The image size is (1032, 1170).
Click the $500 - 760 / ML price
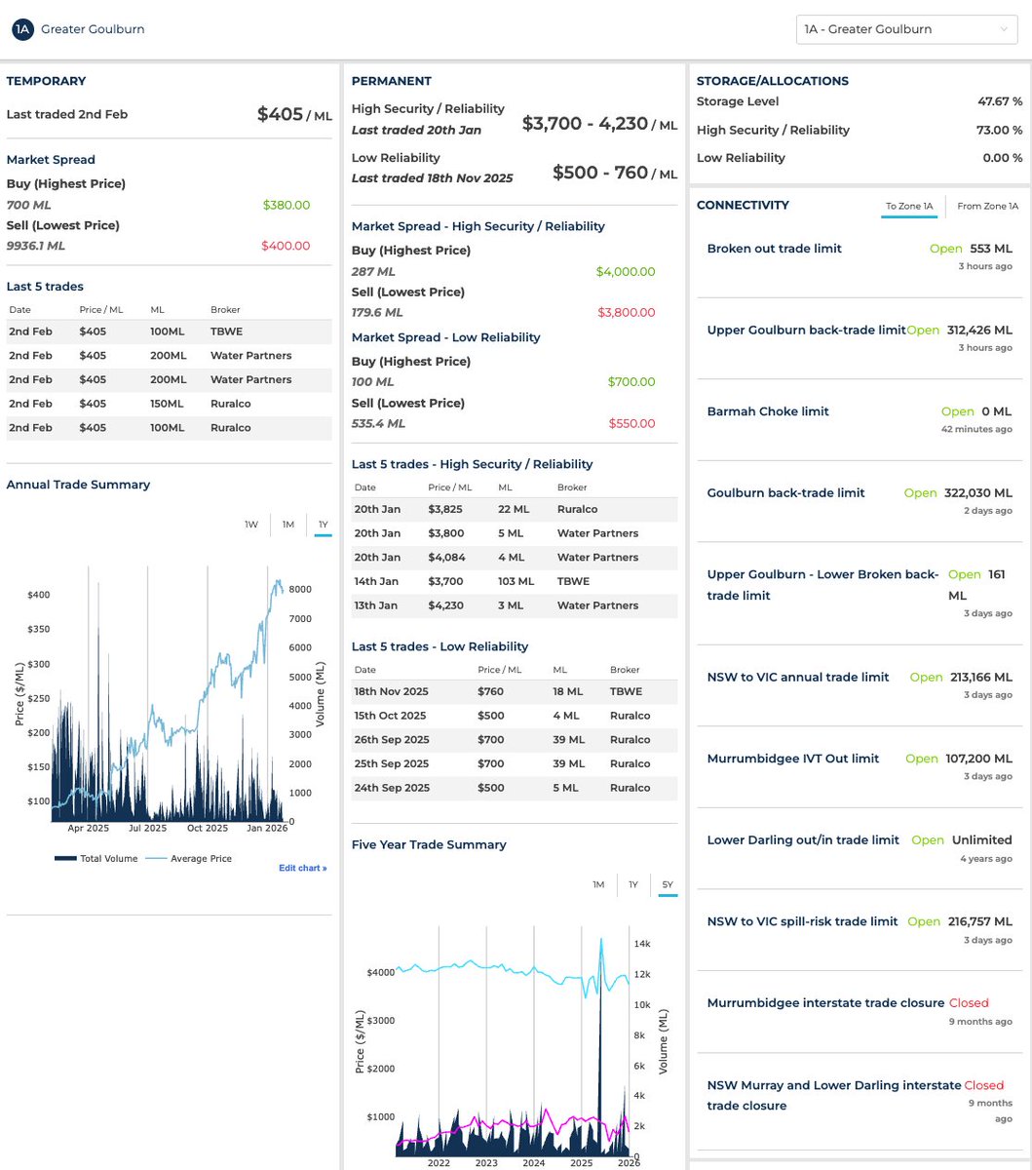point(615,173)
